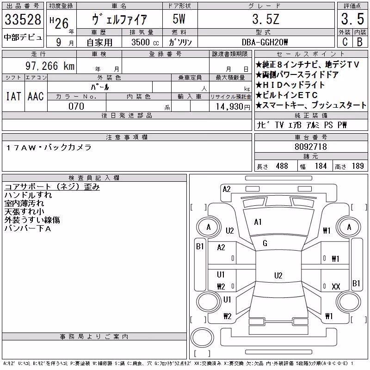Click the grade value 3.5Z
Viewport: 370px width, 370px height.
(x=265, y=19)
